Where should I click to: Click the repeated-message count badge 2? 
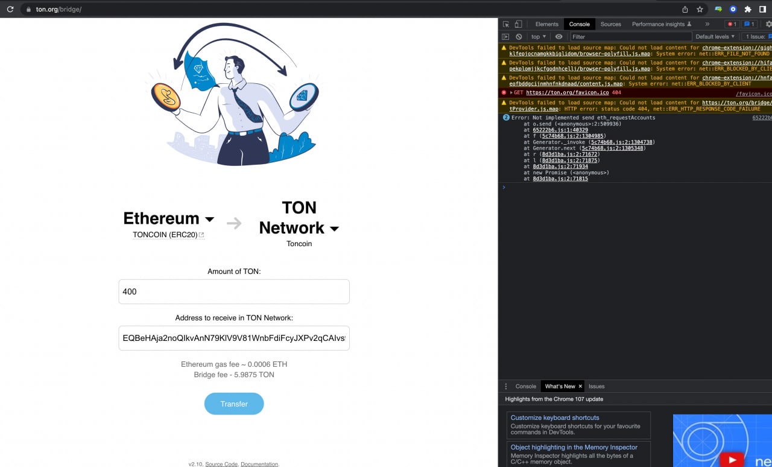507,118
